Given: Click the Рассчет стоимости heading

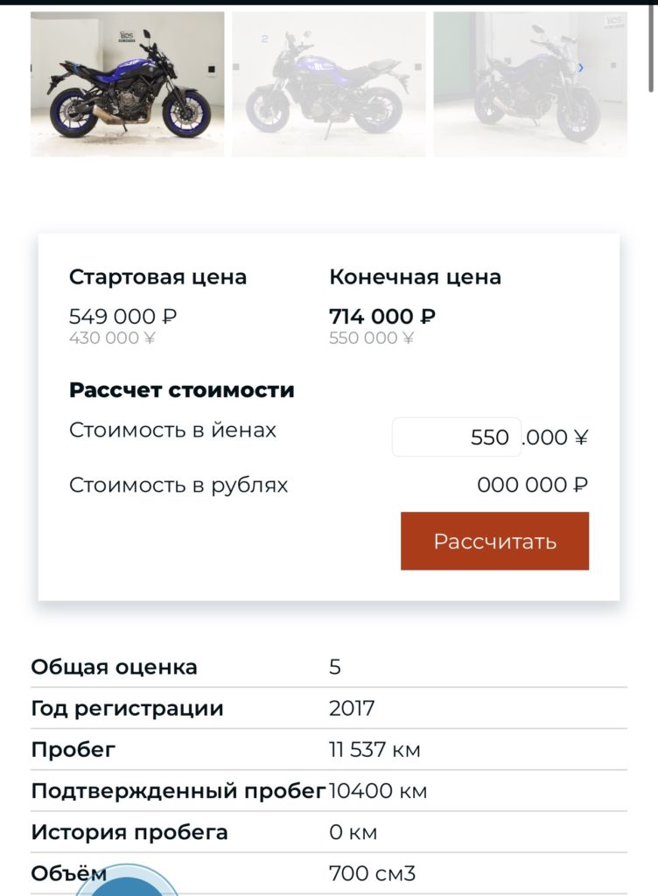Looking at the screenshot, I should pos(181,390).
